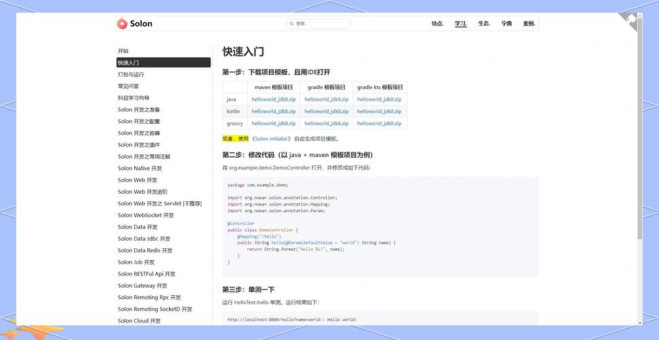This screenshot has height=340, width=659.
Task: Open Solon Job 开发 sidebar page
Action: click(136, 262)
